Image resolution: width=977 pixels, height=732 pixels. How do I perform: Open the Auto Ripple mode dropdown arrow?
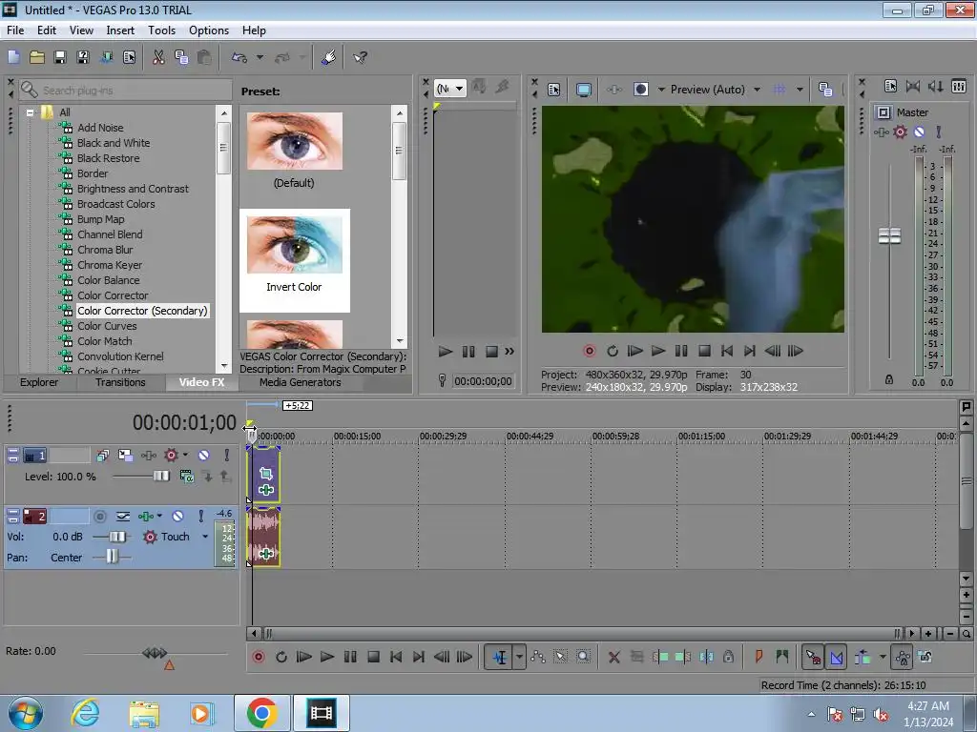(883, 657)
